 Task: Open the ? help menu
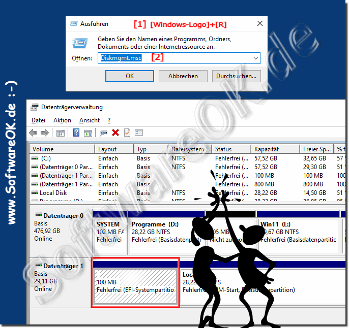[x=109, y=120]
